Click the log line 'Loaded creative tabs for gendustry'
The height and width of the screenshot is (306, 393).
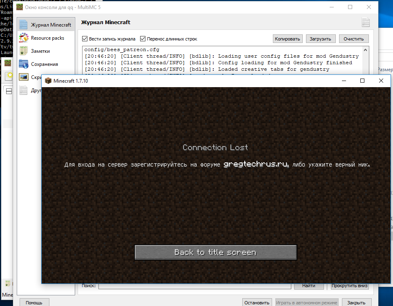tap(207, 69)
